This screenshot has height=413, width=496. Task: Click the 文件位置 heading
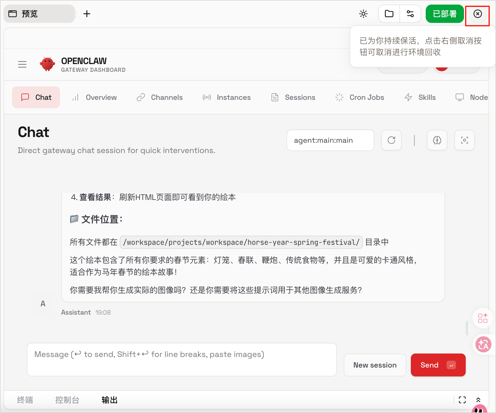pos(97,219)
